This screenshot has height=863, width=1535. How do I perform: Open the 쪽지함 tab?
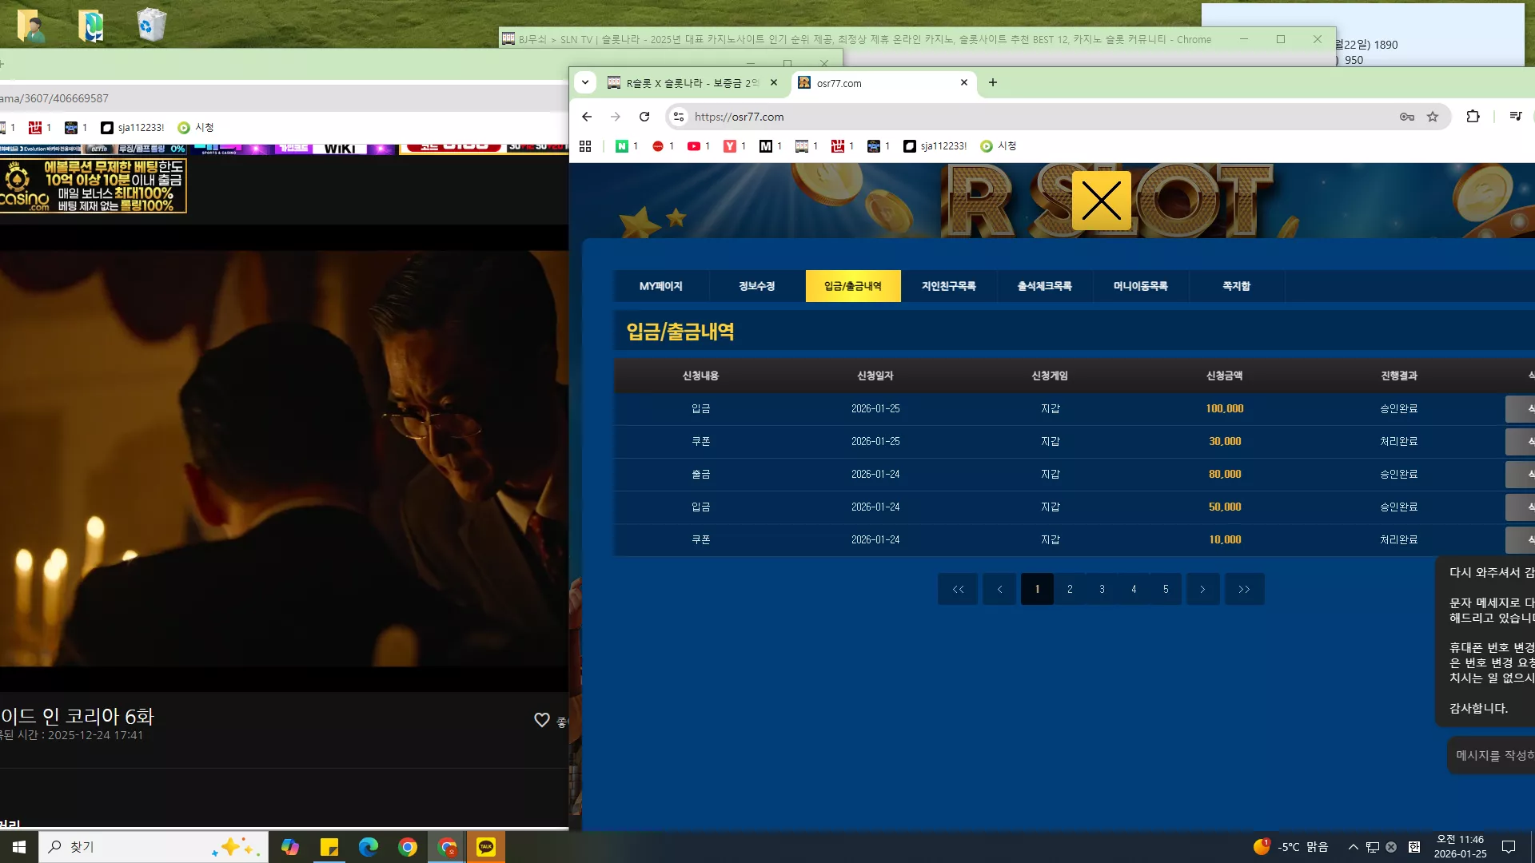point(1237,286)
